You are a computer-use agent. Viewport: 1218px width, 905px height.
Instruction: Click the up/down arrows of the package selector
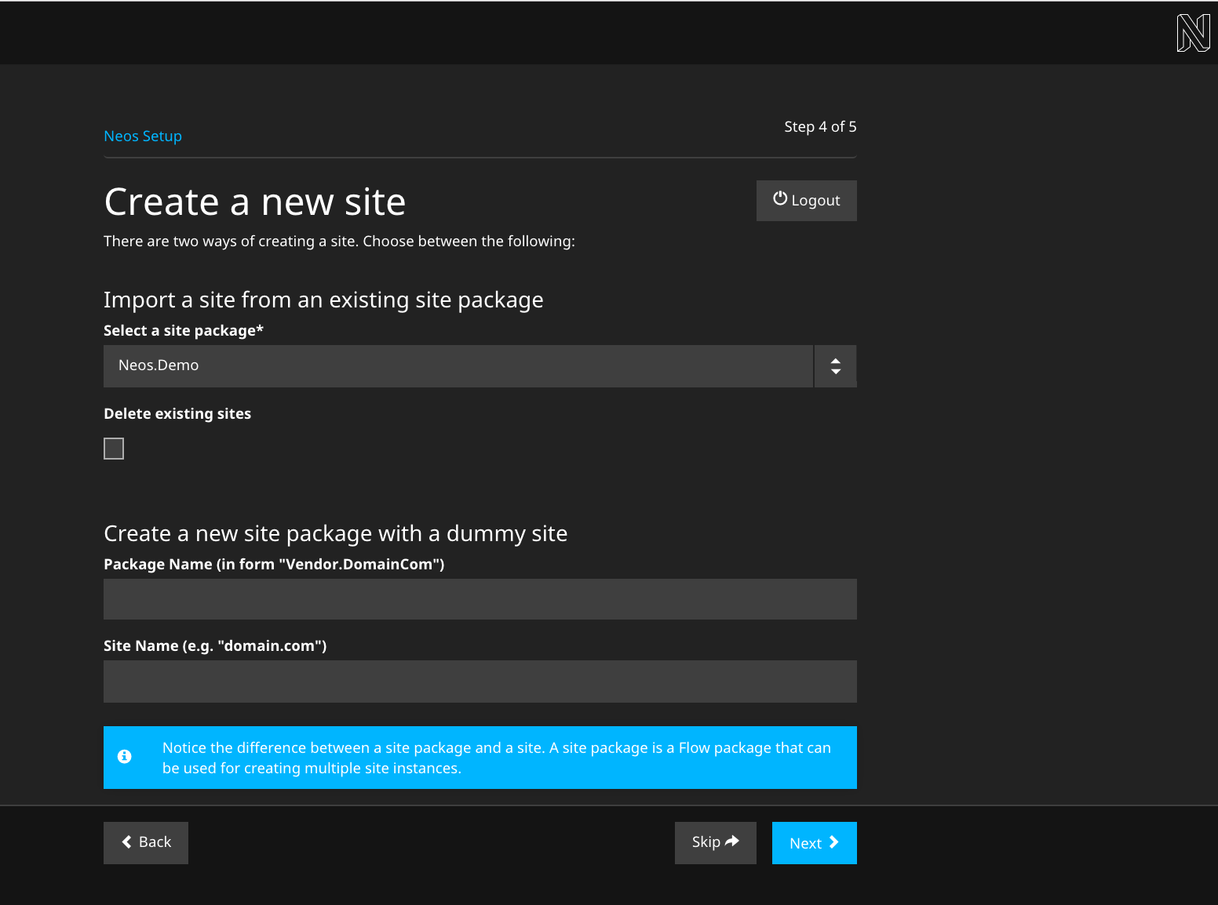835,366
